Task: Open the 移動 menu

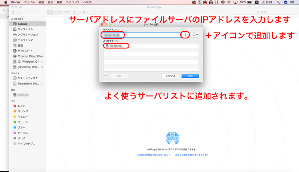Action: pos(59,2)
